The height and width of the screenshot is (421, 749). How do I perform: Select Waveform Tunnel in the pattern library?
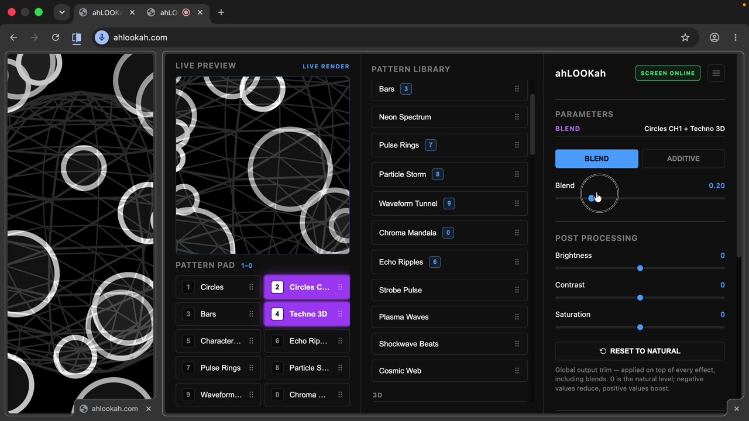pyautogui.click(x=449, y=203)
